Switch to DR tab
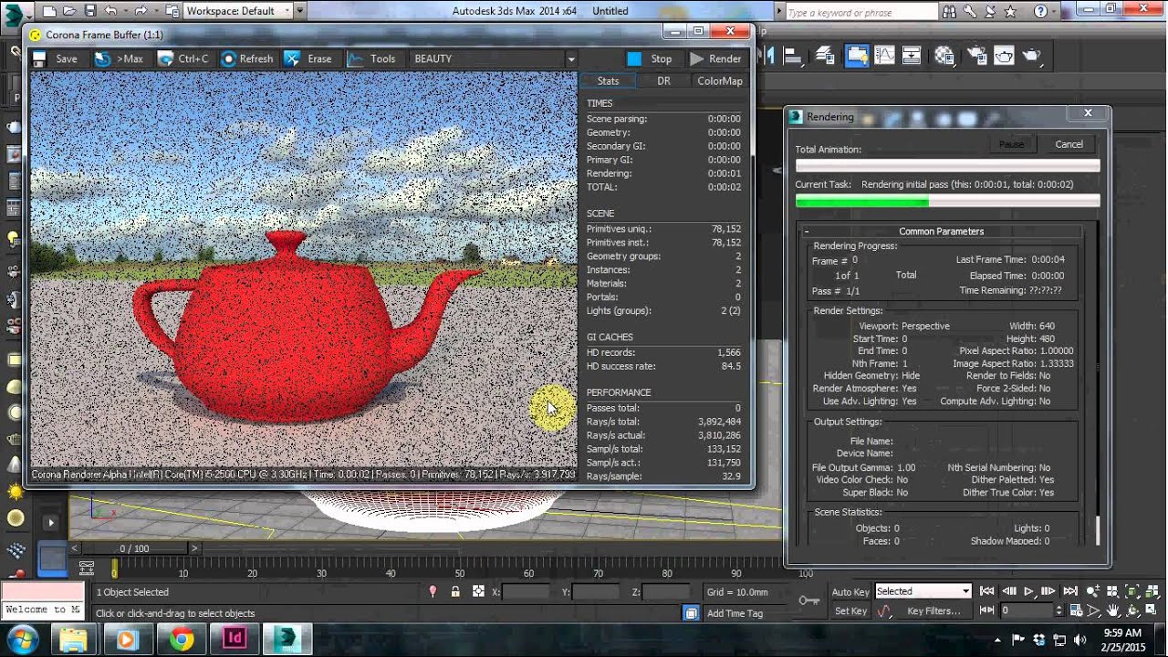The image size is (1168, 657). pyautogui.click(x=663, y=80)
